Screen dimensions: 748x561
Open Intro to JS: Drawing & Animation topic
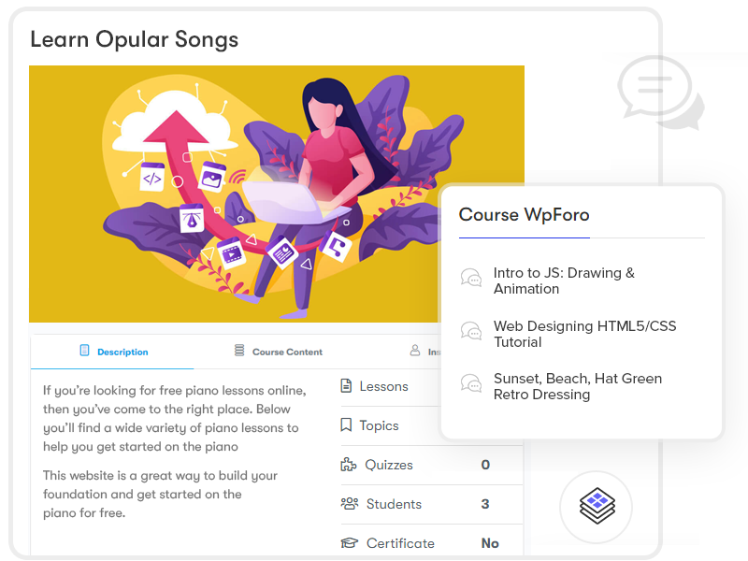click(x=564, y=280)
